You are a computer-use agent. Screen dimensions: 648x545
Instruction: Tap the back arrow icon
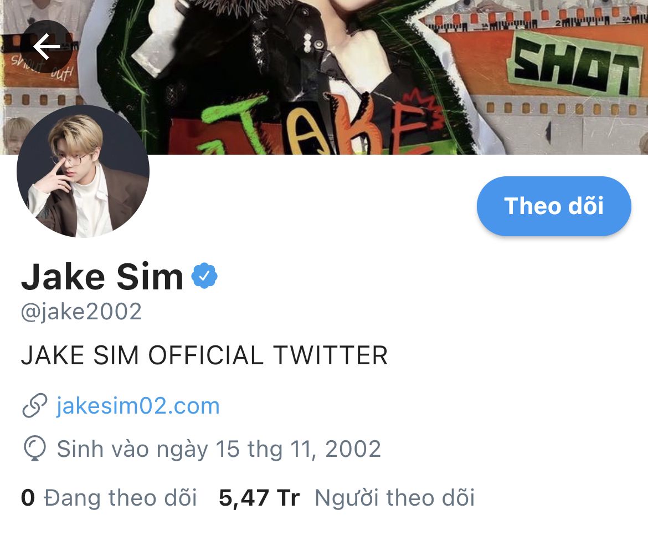47,47
